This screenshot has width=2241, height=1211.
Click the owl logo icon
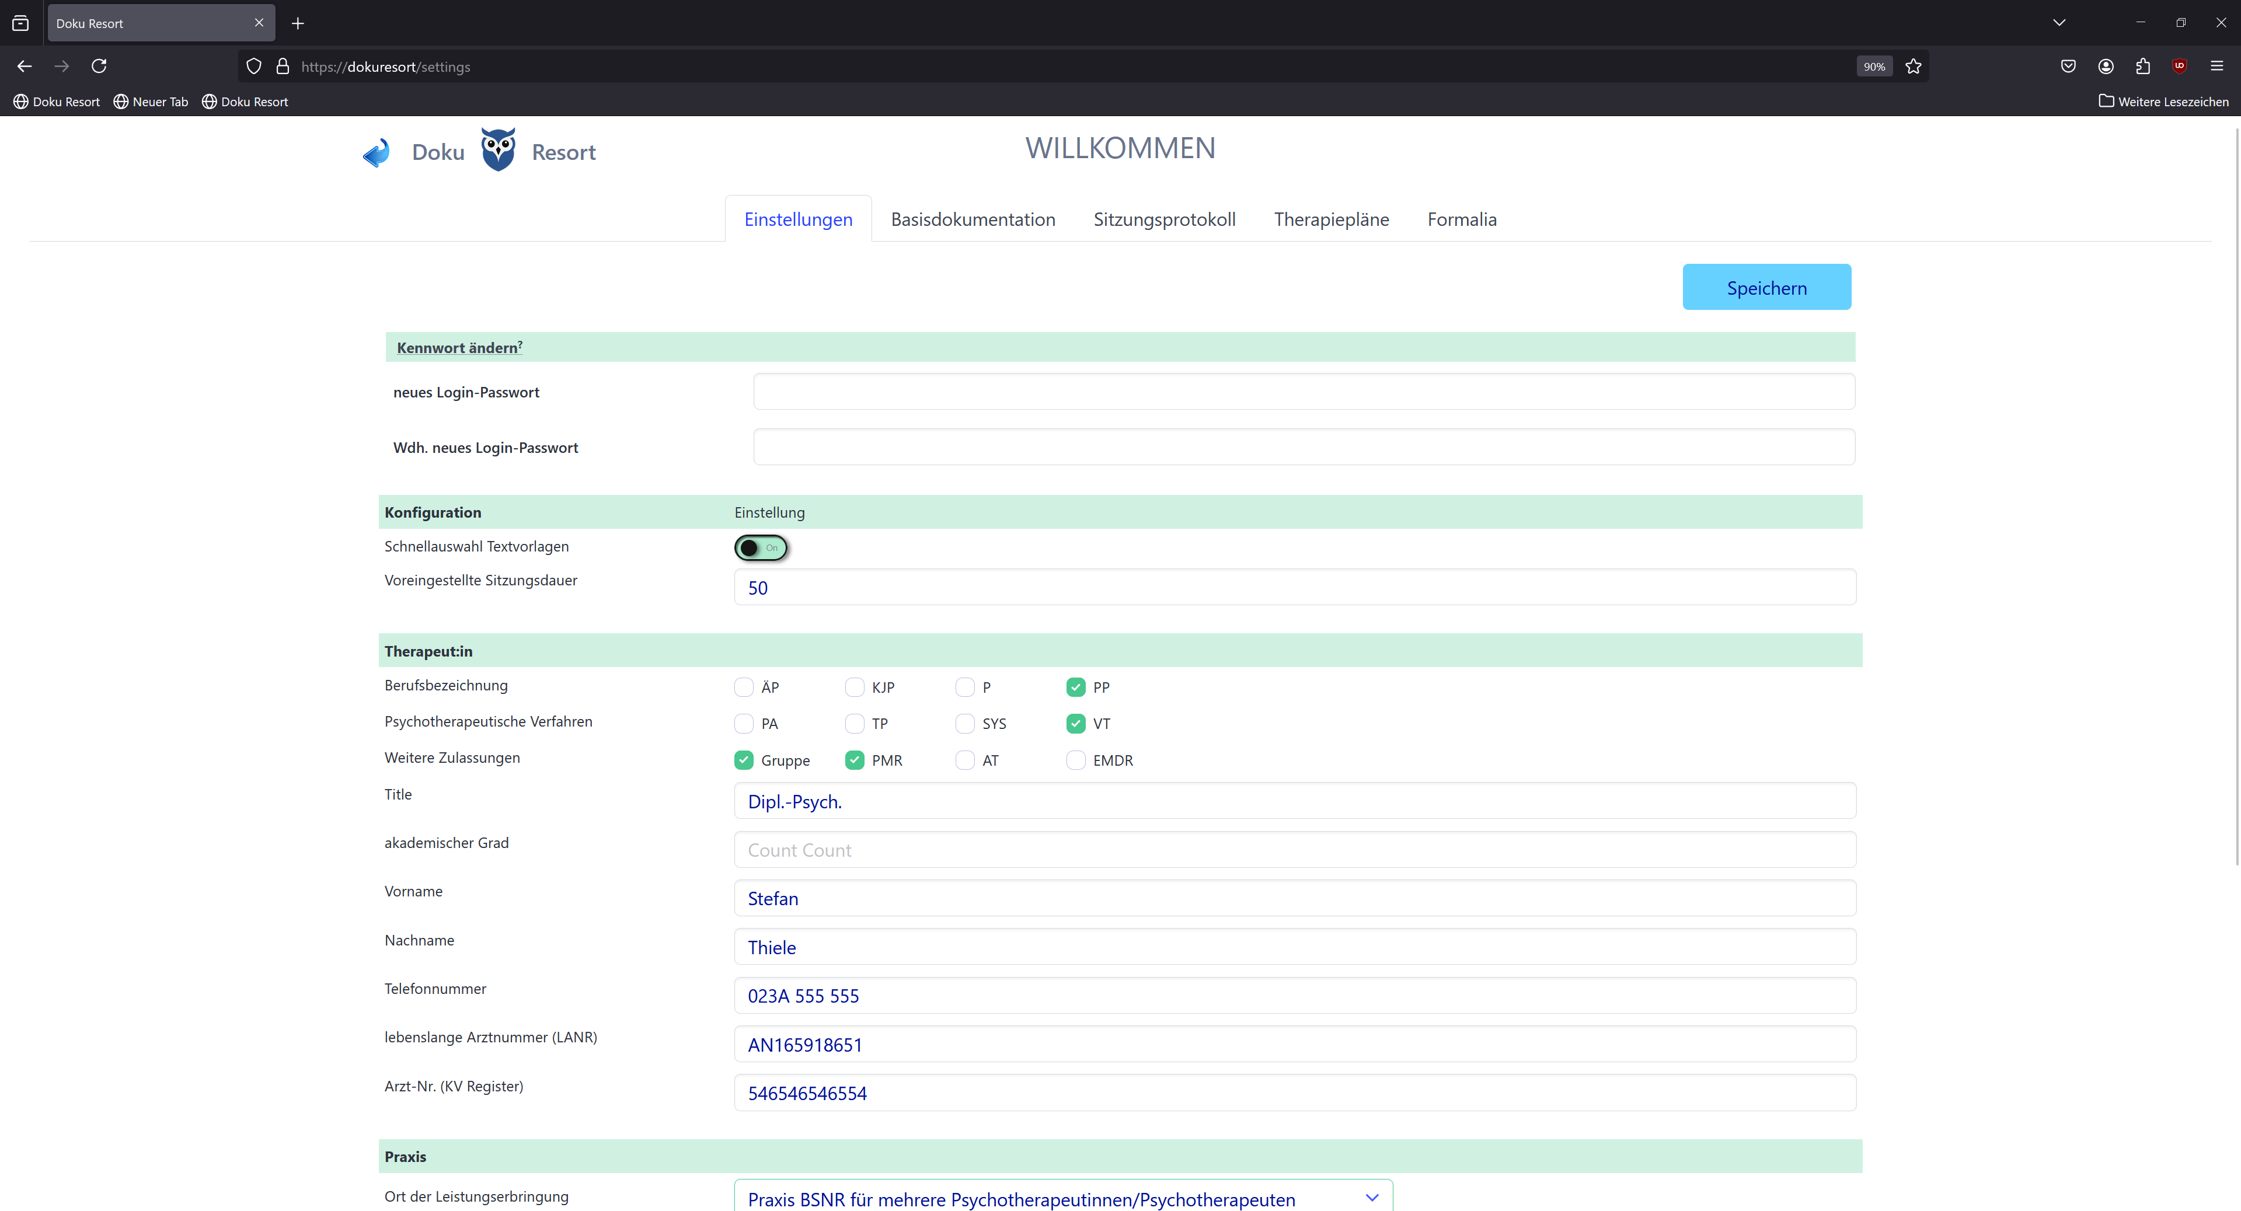point(497,151)
